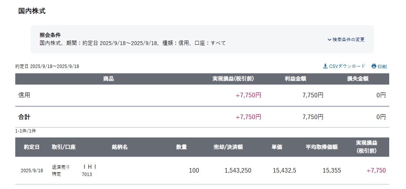Image resolution: width=406 pixels, height=189 pixels.
Task: Click the 実現損益(税引前) header in summary table
Action: point(233,79)
